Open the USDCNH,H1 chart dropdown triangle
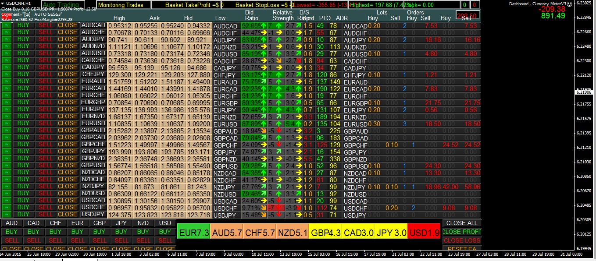This screenshot has height=261, width=596. click(x=3, y=4)
